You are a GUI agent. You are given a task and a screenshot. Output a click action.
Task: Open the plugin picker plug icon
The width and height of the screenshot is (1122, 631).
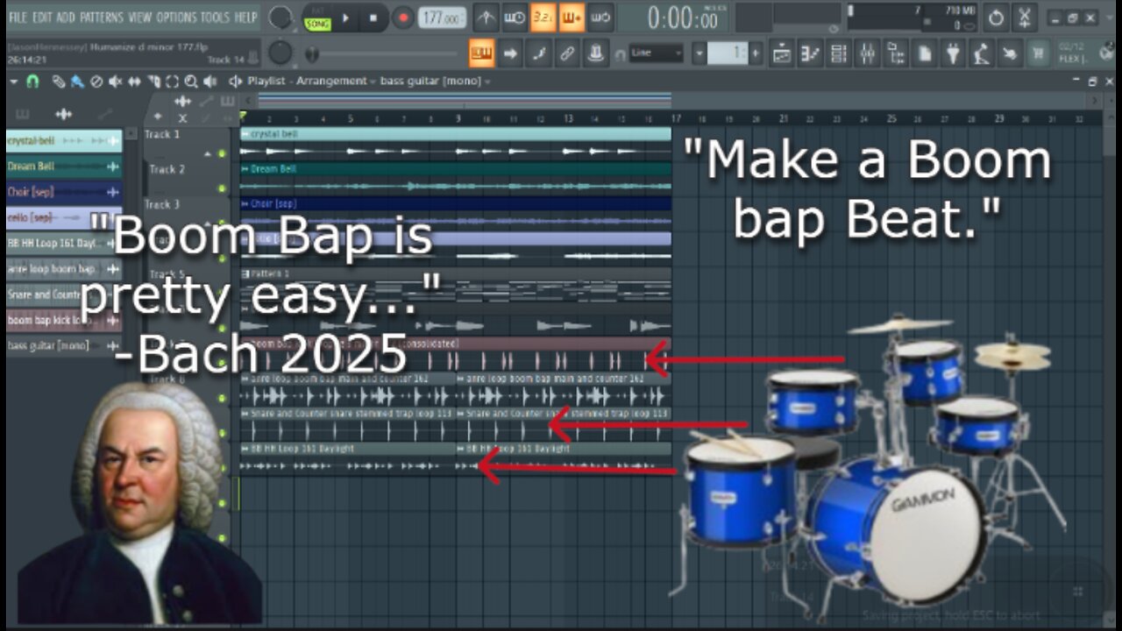pyautogui.click(x=954, y=54)
